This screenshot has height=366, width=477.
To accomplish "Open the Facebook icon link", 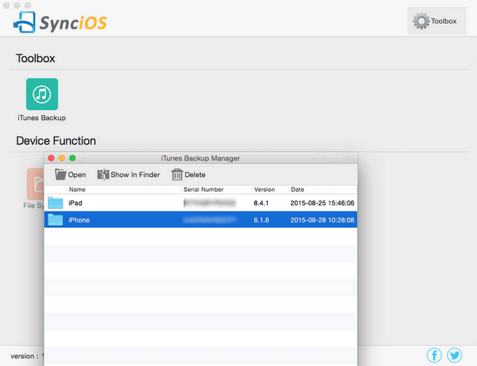I will [434, 355].
